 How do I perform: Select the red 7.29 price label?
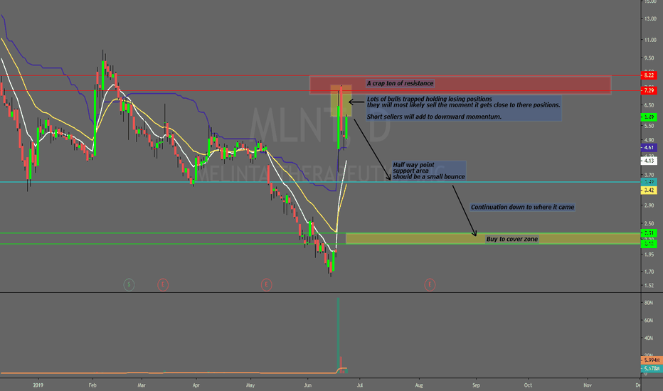tap(649, 90)
